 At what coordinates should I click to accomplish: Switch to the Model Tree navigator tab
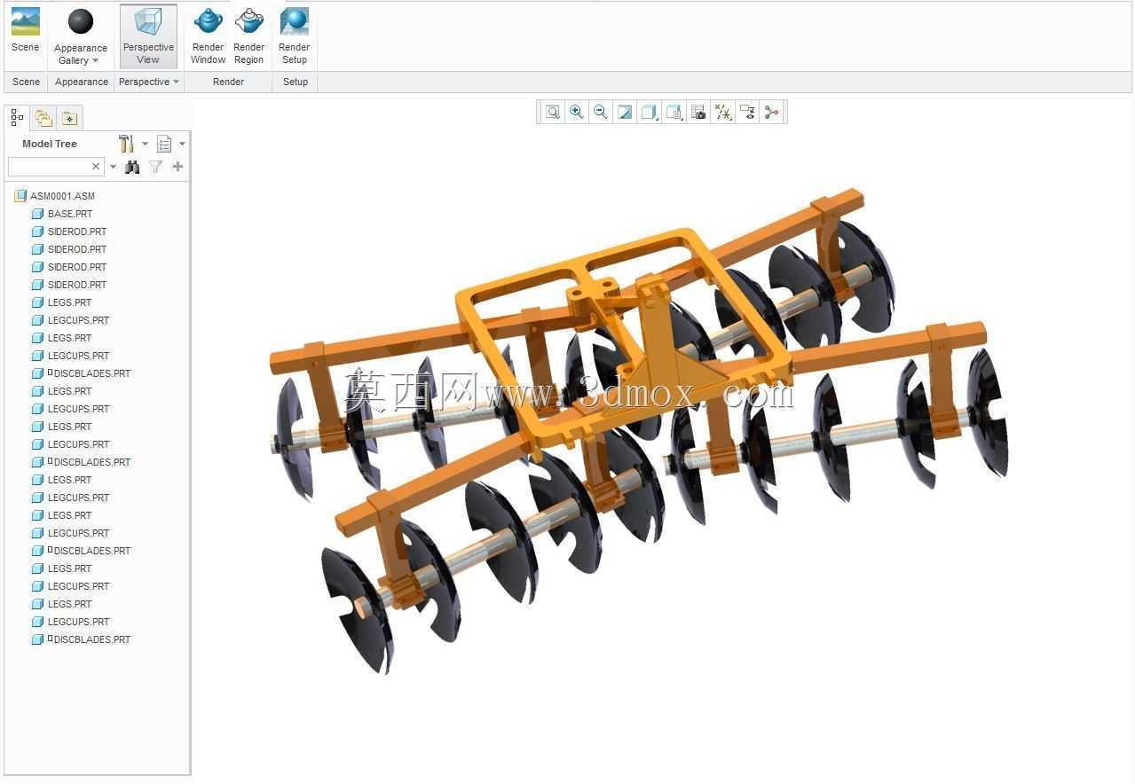(x=17, y=117)
